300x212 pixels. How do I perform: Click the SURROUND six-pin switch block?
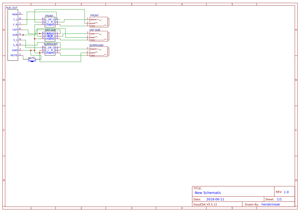coord(50,50)
